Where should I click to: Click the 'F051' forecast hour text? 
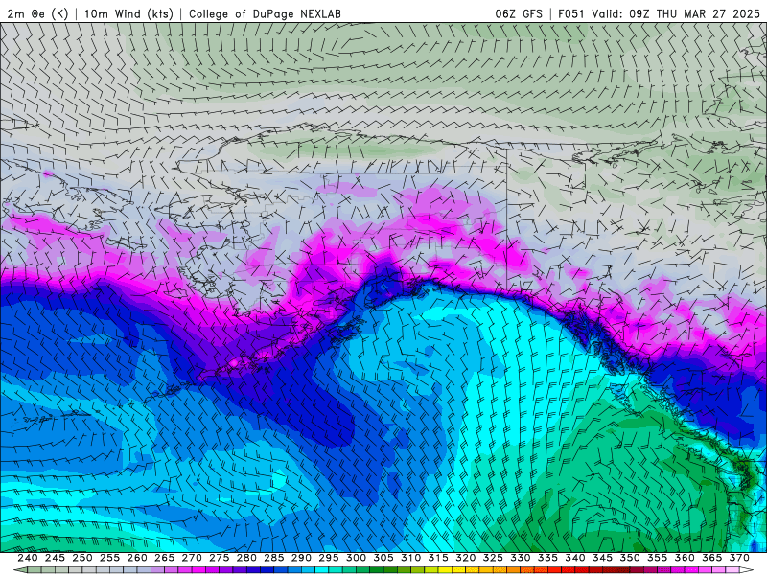point(571,13)
